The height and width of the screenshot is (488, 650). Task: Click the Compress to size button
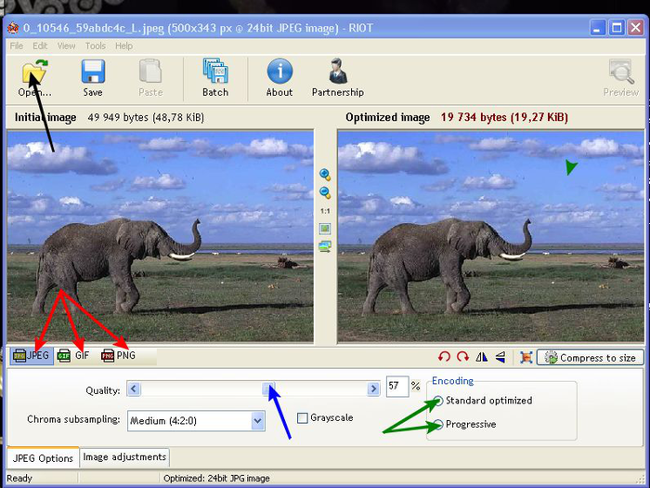click(x=591, y=357)
